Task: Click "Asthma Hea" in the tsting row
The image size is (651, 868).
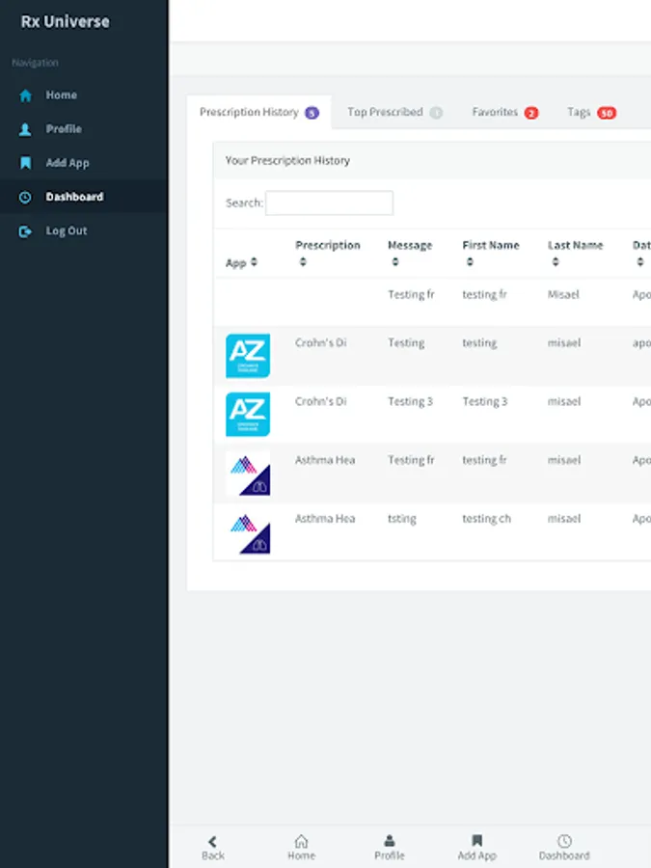Action: coord(325,519)
